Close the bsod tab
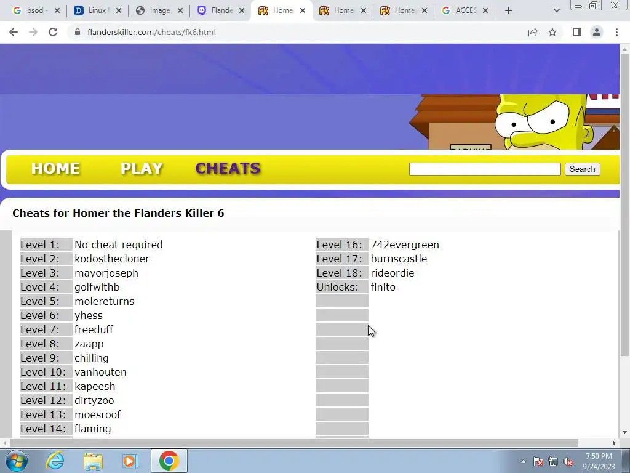 pyautogui.click(x=57, y=10)
